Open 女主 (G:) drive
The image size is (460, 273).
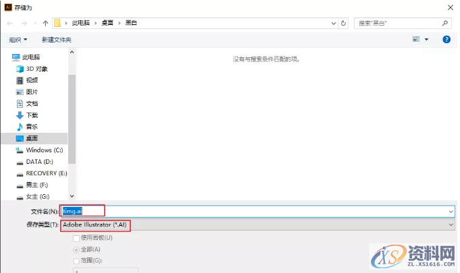[33, 197]
